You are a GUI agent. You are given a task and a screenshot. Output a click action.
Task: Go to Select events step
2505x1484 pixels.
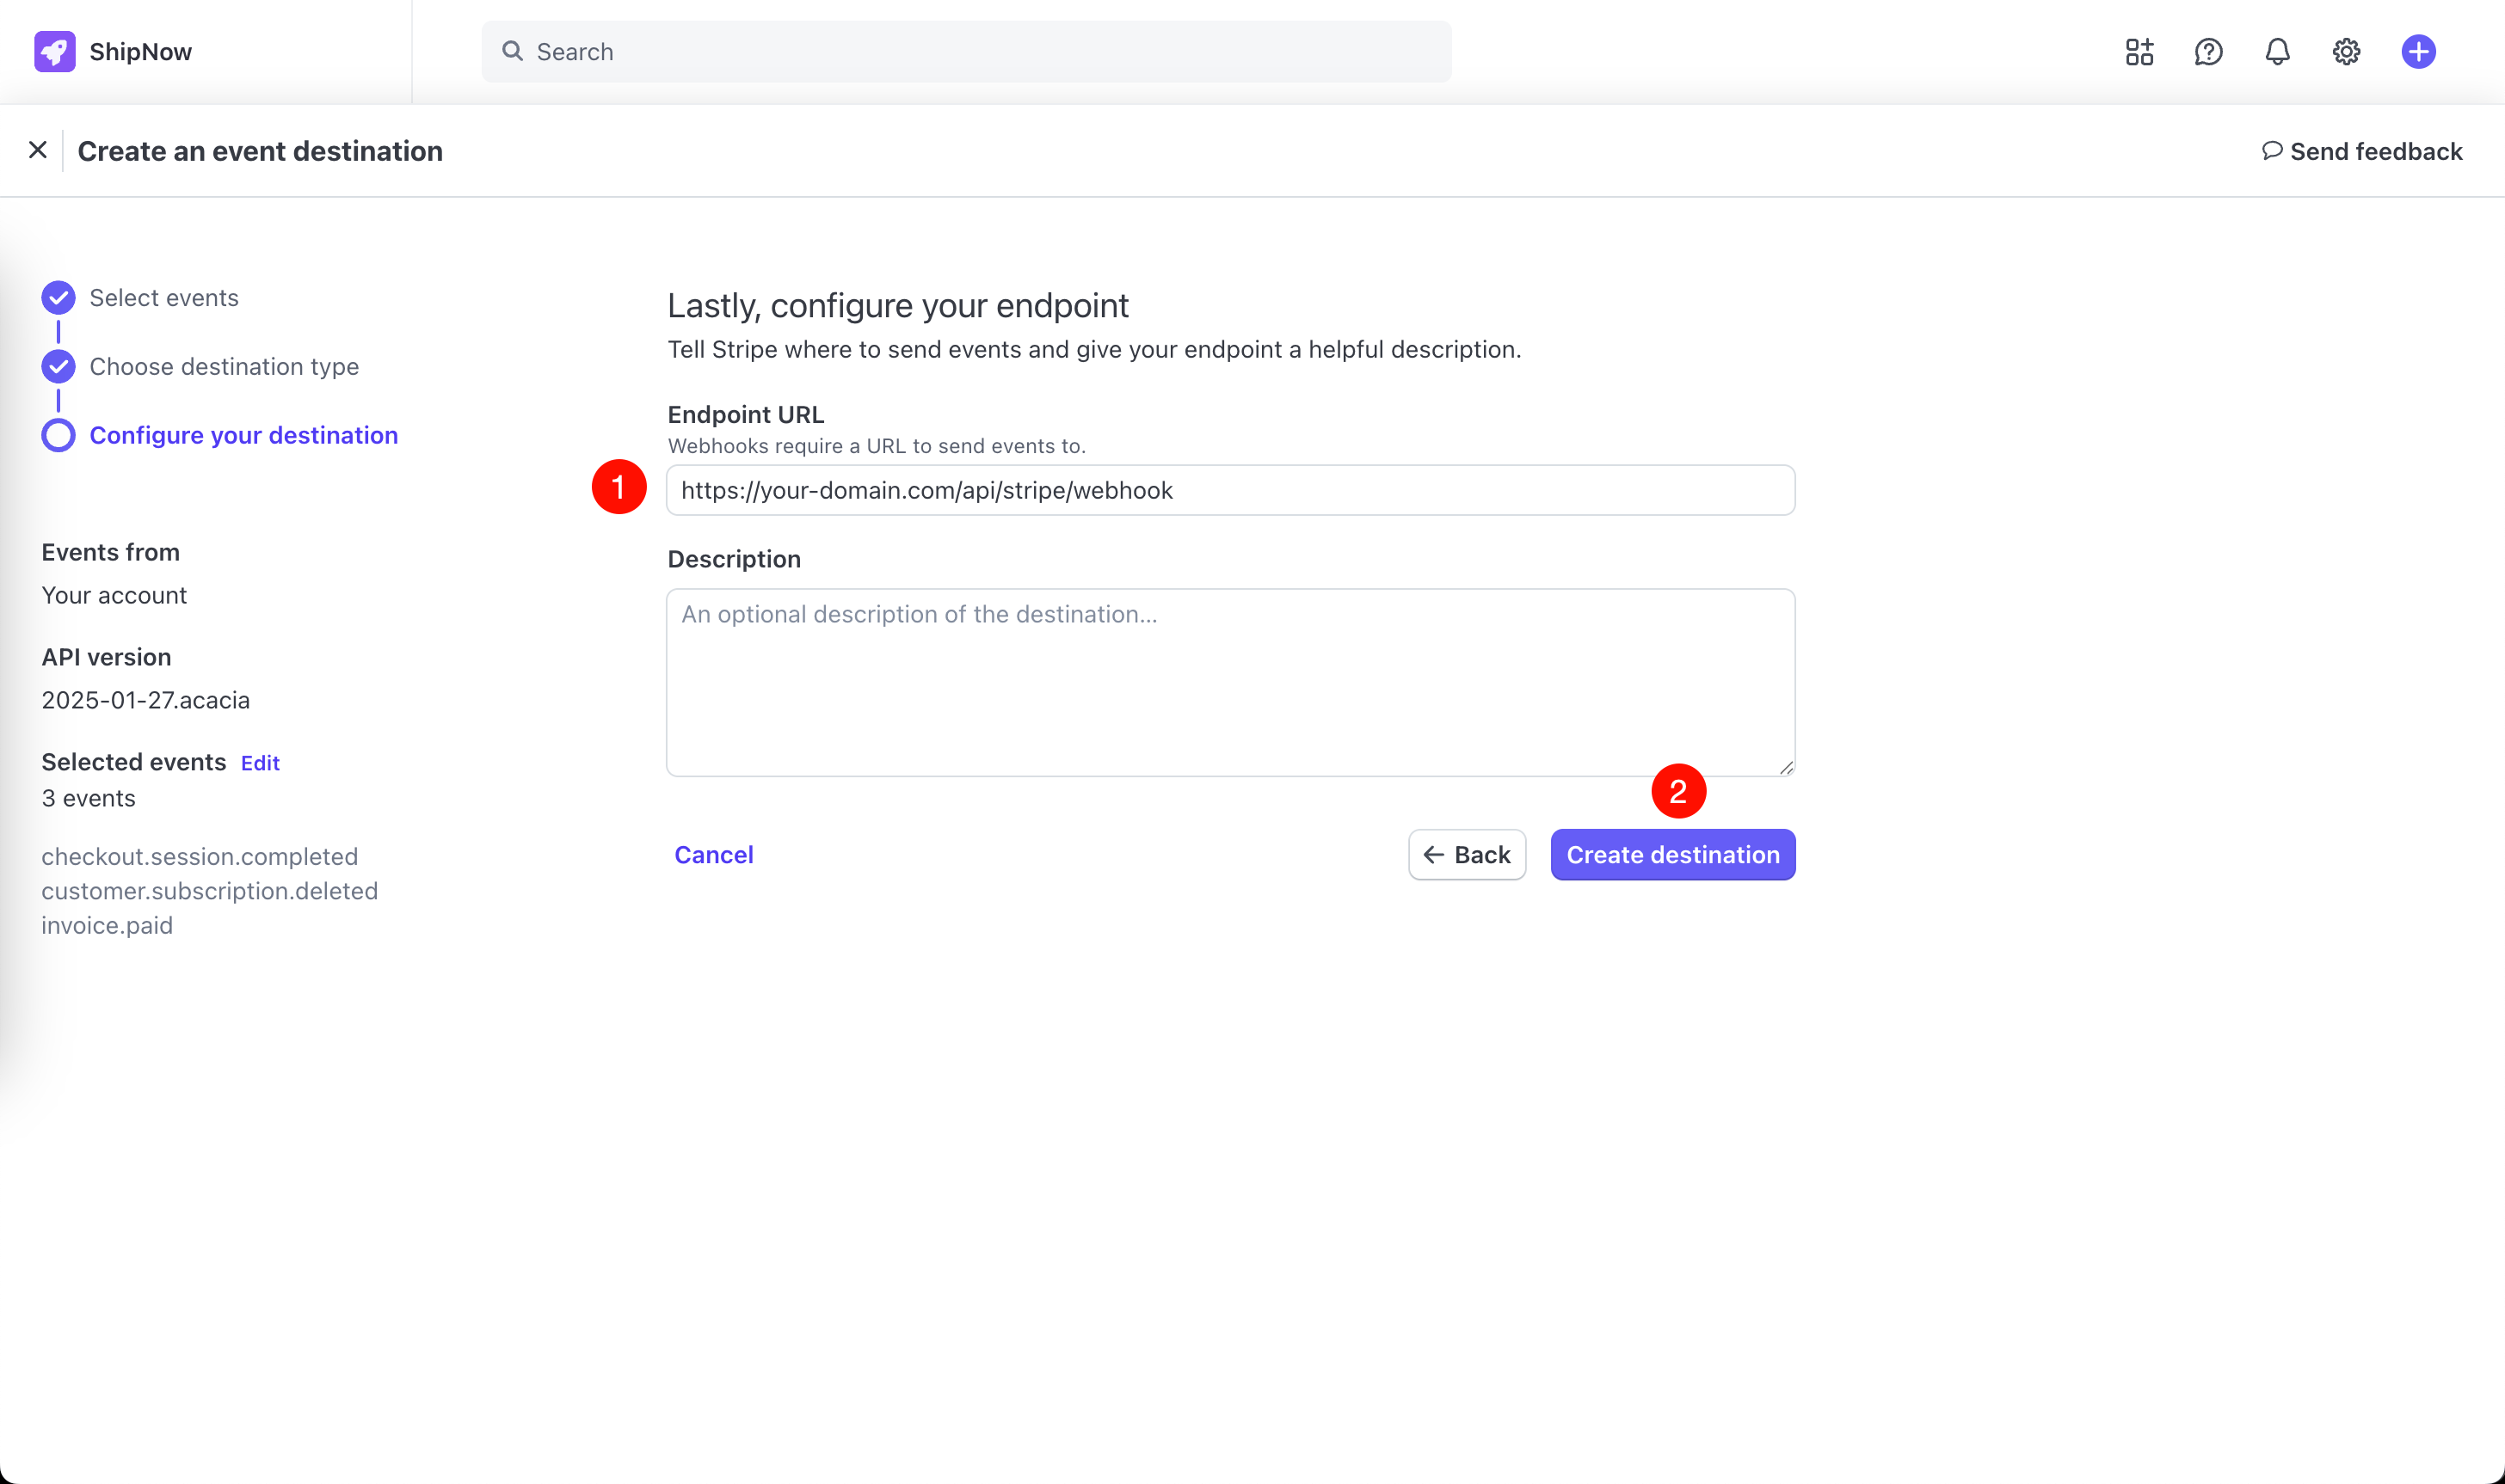pyautogui.click(x=163, y=298)
